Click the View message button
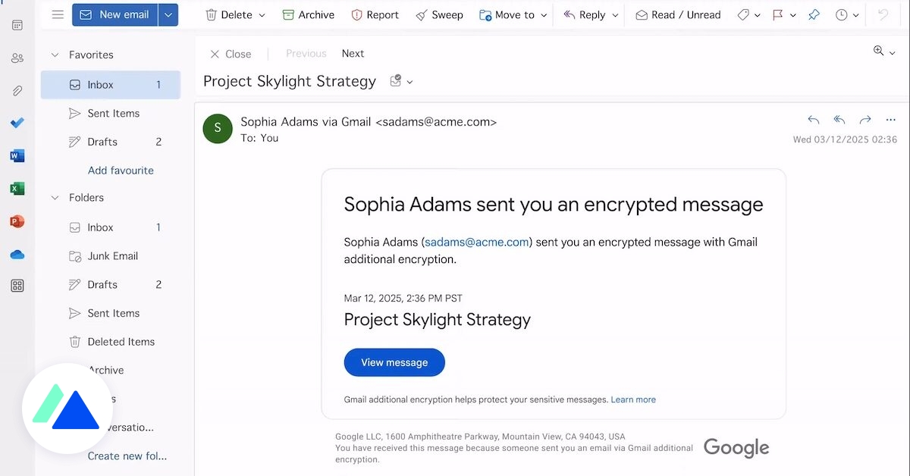Screen dimensions: 910x476 (394, 362)
